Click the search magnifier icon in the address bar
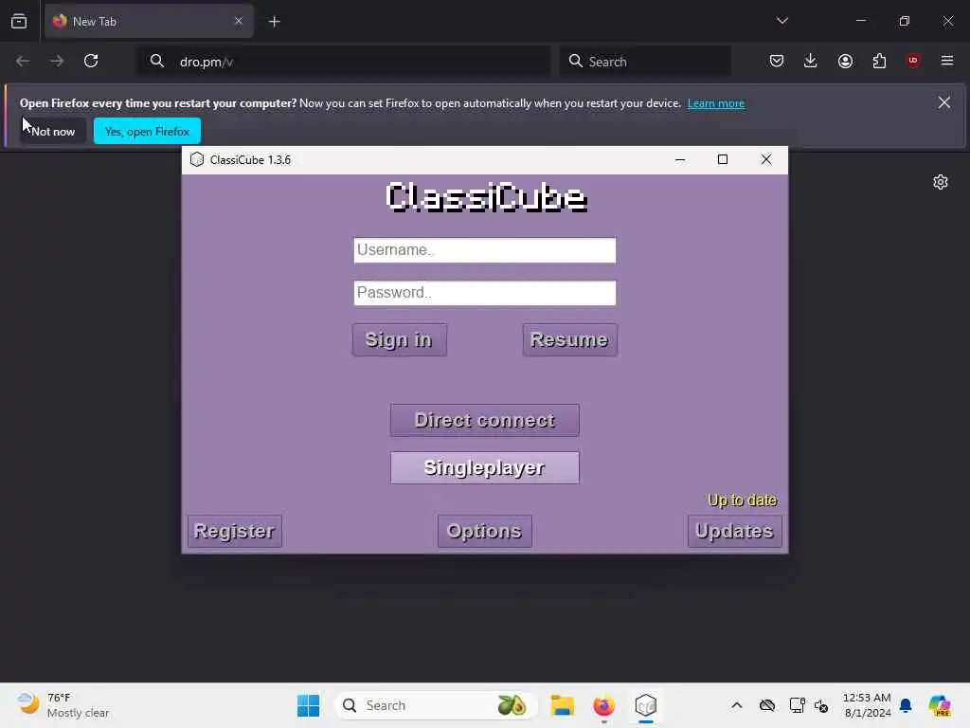Image resolution: width=970 pixels, height=728 pixels. 157,61
